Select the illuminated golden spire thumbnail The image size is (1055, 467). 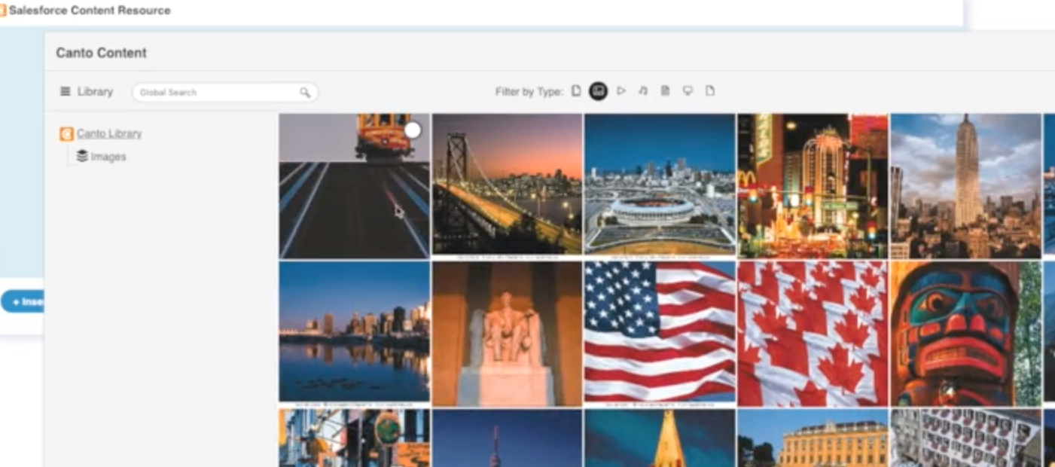660,438
